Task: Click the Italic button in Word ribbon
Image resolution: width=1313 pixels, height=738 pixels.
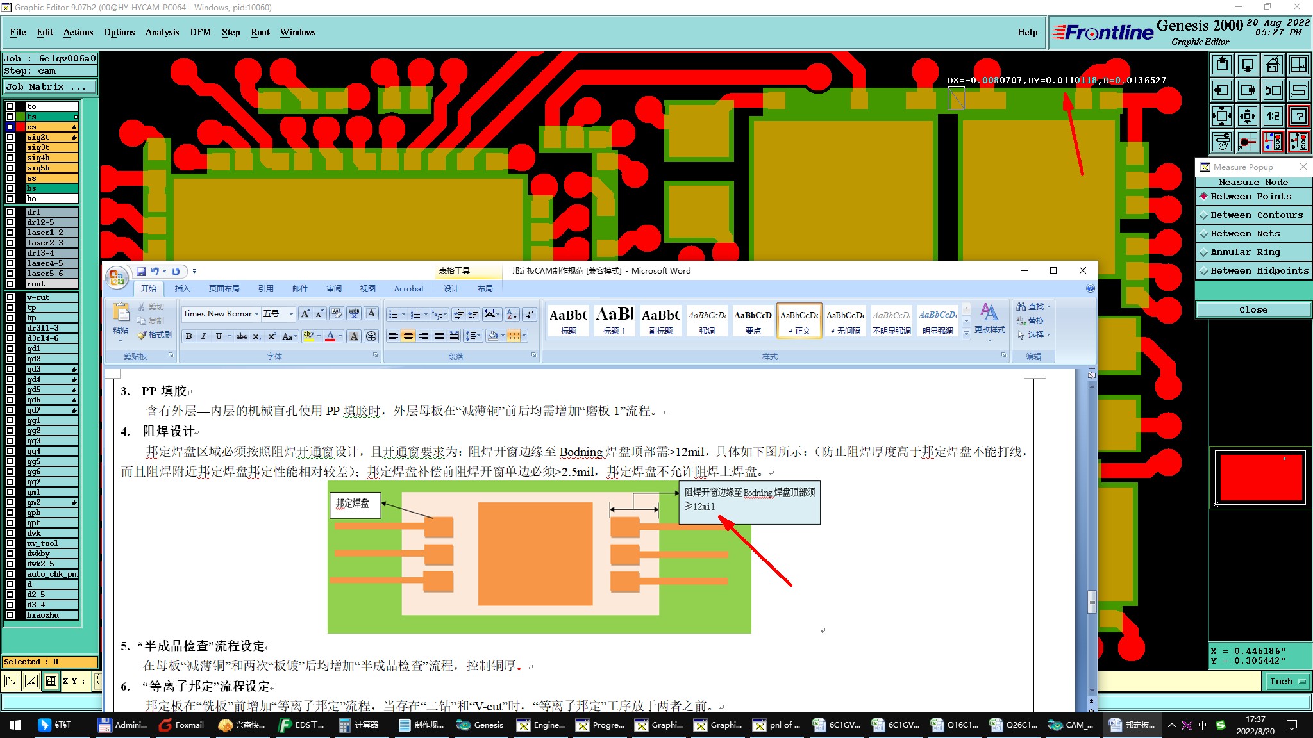Action: click(x=203, y=336)
